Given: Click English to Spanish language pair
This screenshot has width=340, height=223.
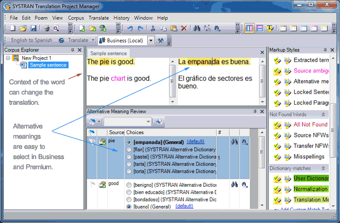Looking at the screenshot, I should [32, 40].
